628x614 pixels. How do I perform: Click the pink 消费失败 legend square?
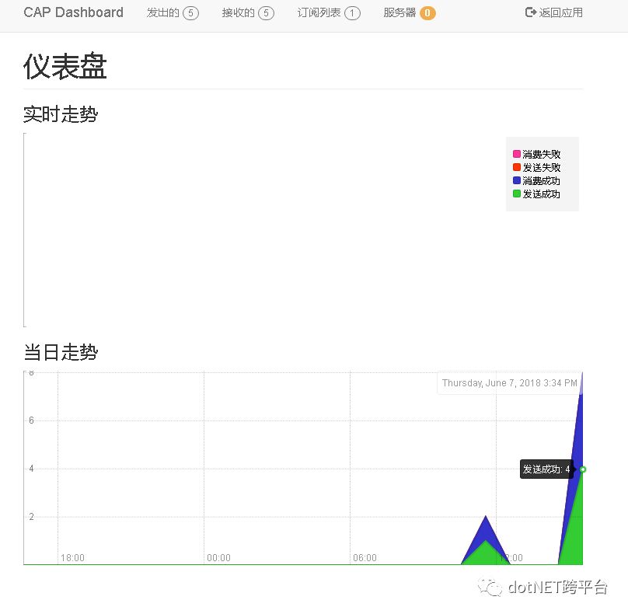click(x=515, y=153)
